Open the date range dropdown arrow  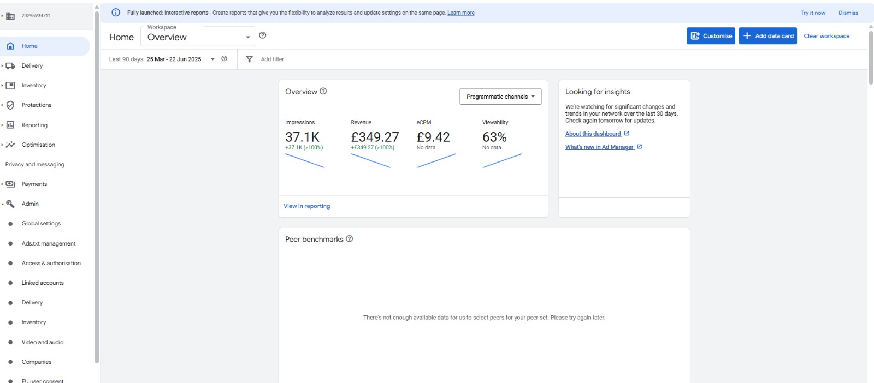[x=212, y=59]
